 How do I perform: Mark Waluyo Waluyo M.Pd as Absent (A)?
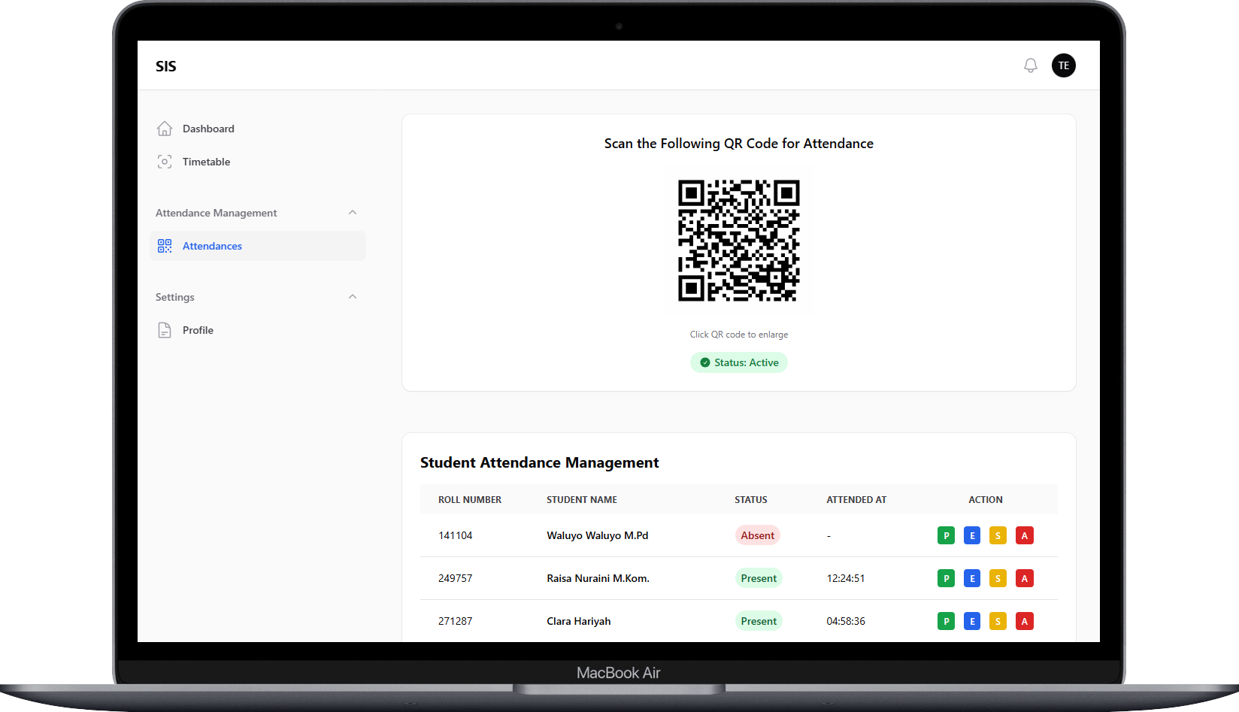tap(1025, 535)
